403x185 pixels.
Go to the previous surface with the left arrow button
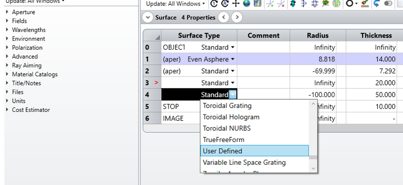tap(223, 17)
